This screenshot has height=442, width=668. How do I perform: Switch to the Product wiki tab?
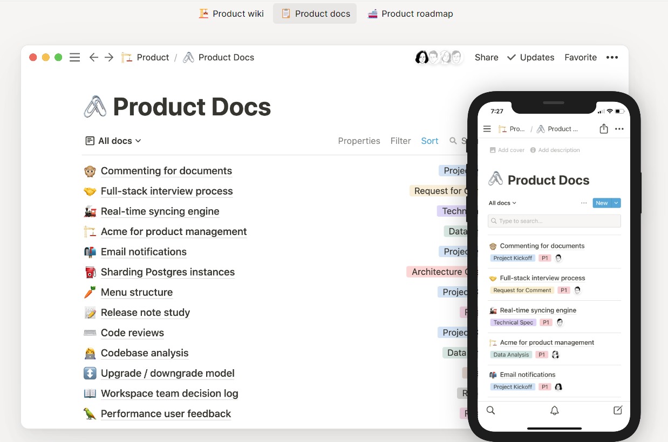click(x=231, y=13)
